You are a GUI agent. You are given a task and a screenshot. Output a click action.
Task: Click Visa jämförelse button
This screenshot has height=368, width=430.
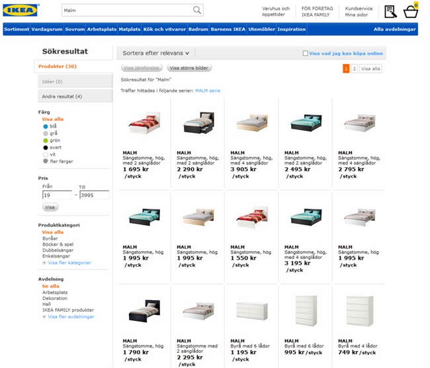[x=142, y=68]
